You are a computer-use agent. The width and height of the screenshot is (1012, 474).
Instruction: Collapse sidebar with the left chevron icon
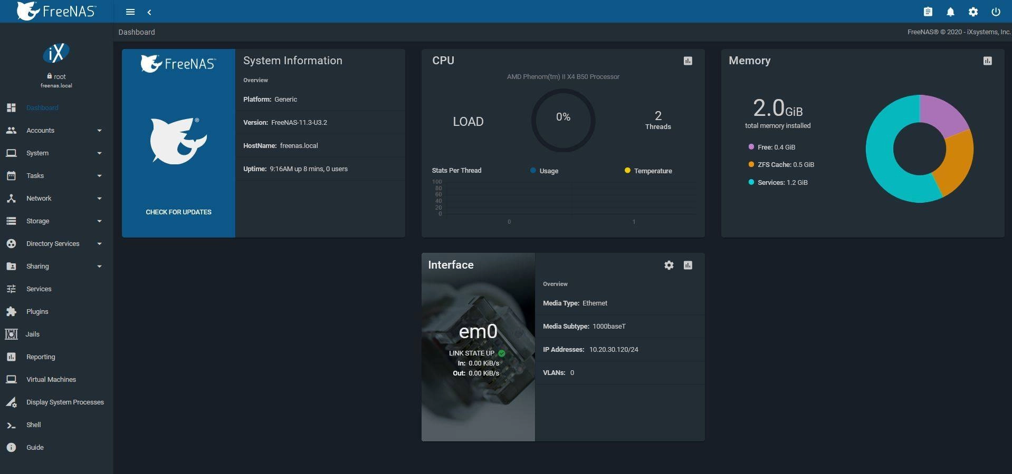[x=149, y=12]
